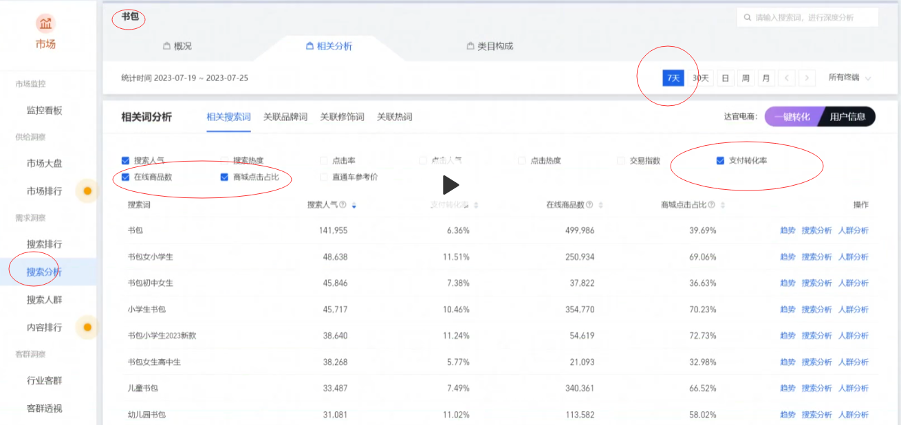Uncheck the 搜索人气 checkbox
901x425 pixels.
tap(125, 161)
